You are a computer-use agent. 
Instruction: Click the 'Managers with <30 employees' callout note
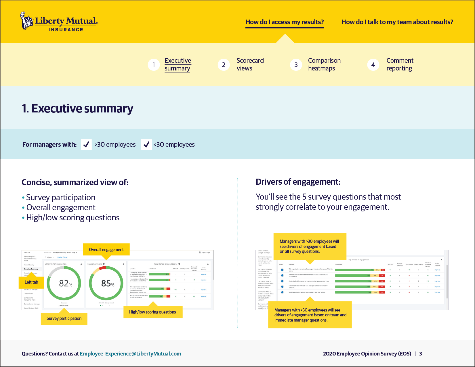pyautogui.click(x=310, y=315)
